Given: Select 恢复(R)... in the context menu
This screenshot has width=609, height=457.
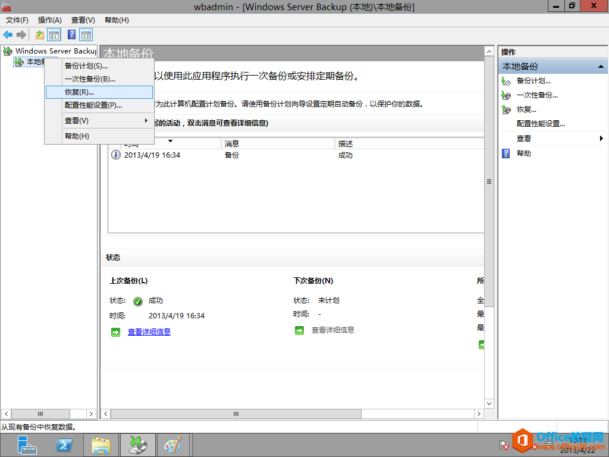Looking at the screenshot, I should (x=79, y=92).
